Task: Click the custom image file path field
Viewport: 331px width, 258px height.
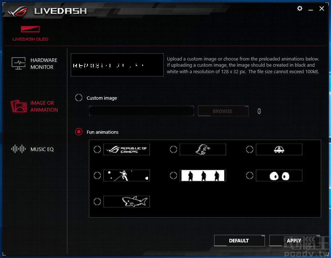Action: point(142,111)
